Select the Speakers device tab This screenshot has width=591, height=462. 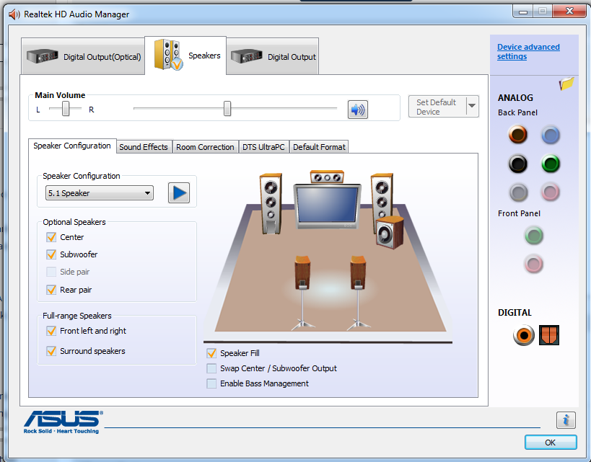(185, 55)
